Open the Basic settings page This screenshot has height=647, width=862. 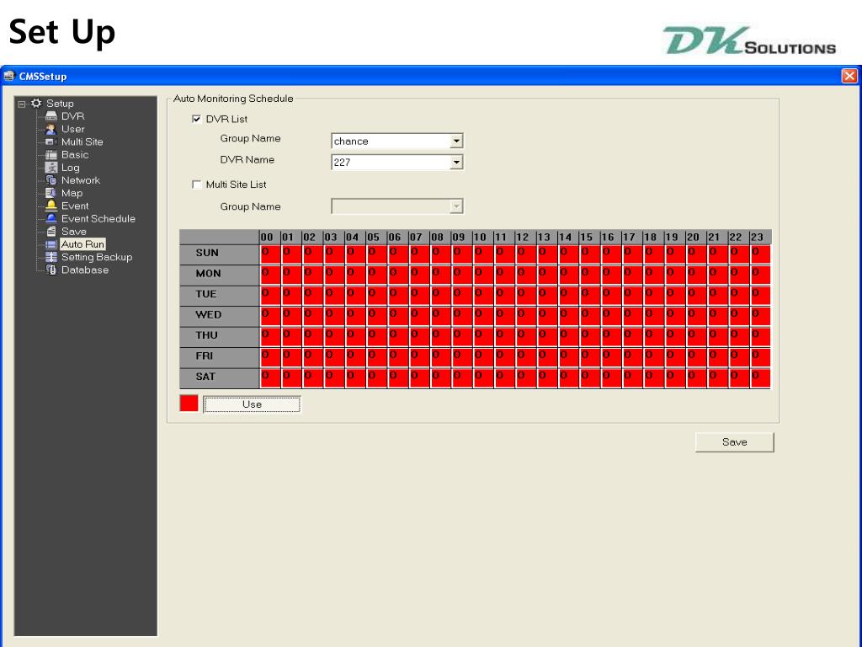(75, 155)
